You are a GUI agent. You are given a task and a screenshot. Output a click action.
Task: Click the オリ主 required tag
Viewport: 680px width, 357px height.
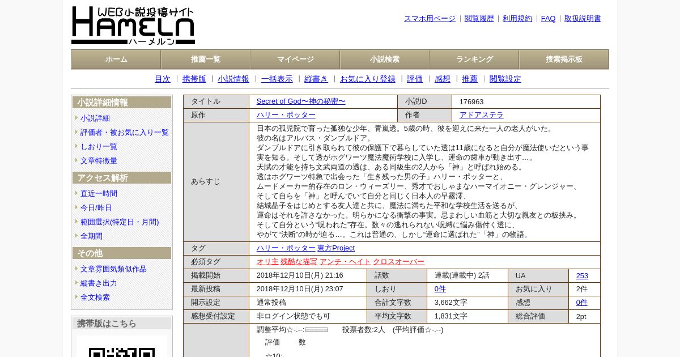tap(267, 262)
